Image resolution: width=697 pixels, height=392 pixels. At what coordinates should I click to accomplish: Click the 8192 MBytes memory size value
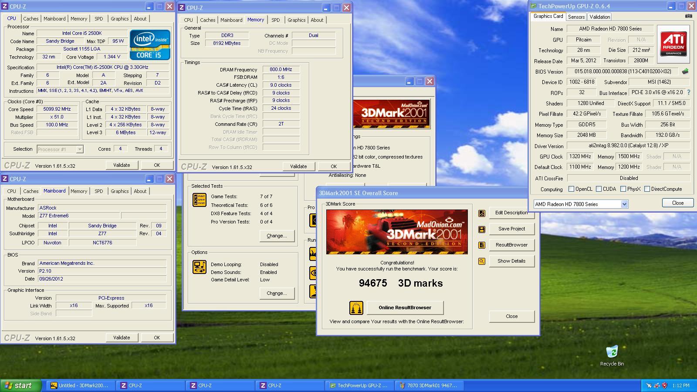227,44
